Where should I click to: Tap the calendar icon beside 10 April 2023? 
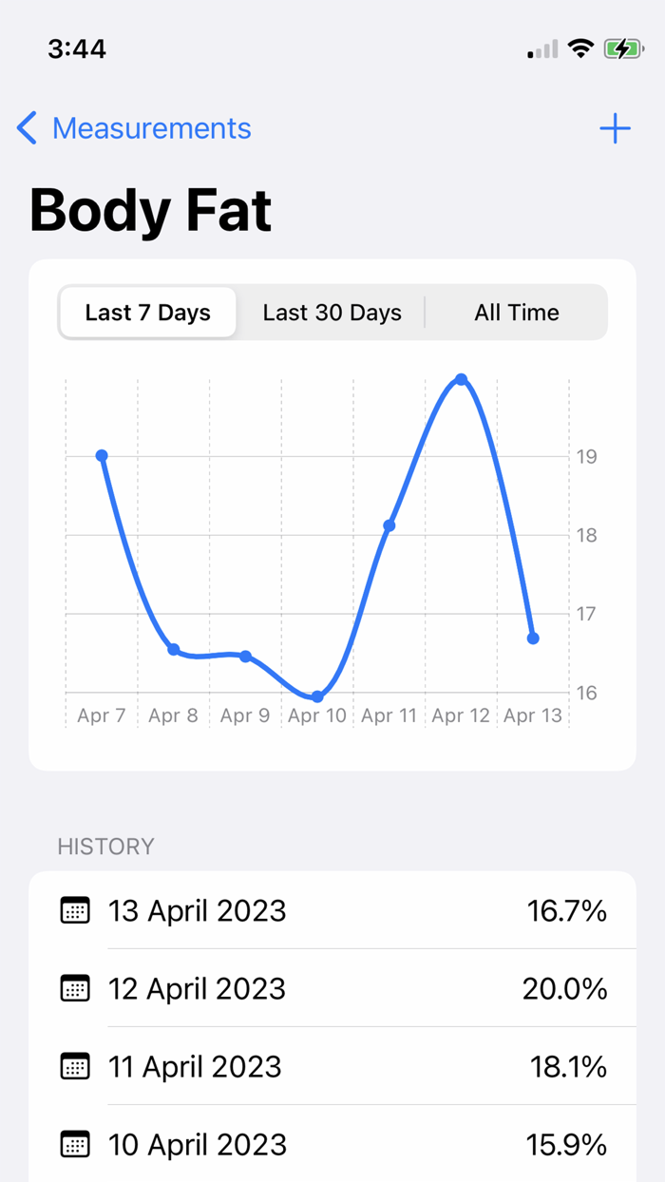[74, 1144]
